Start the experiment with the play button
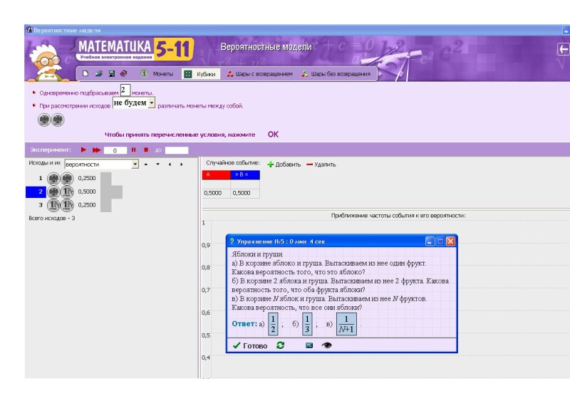 click(83, 150)
